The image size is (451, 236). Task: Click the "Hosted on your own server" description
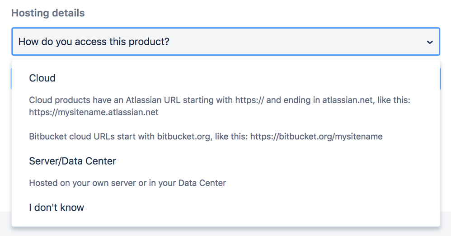[x=127, y=183]
